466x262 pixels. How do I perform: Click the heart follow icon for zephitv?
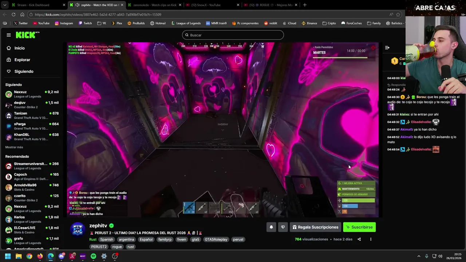283,227
